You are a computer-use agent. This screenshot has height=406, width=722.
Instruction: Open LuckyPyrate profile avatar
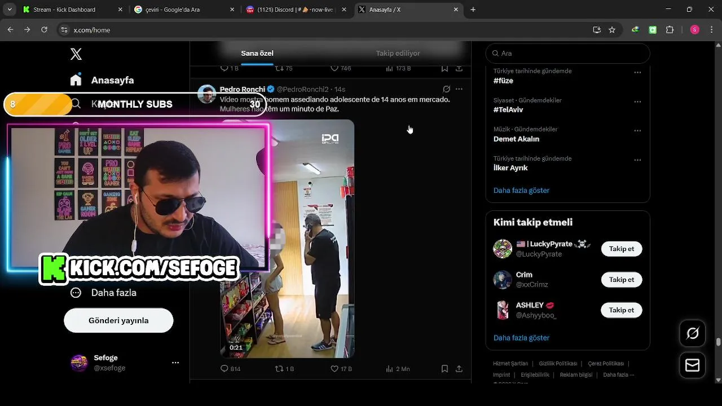[x=503, y=249]
